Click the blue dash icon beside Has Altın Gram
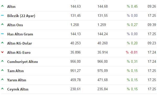This screenshot has width=157, height=95. (2, 34)
